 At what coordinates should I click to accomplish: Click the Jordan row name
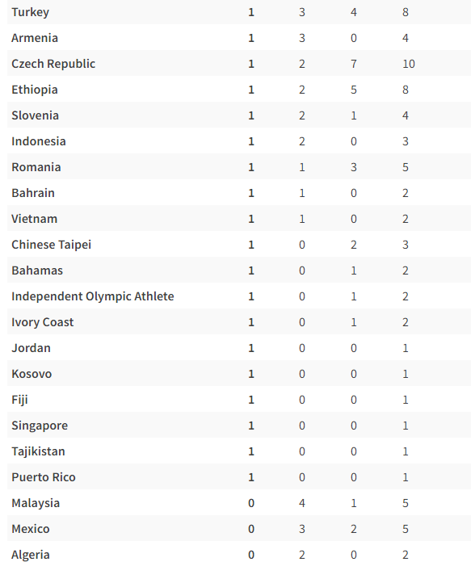tap(31, 348)
